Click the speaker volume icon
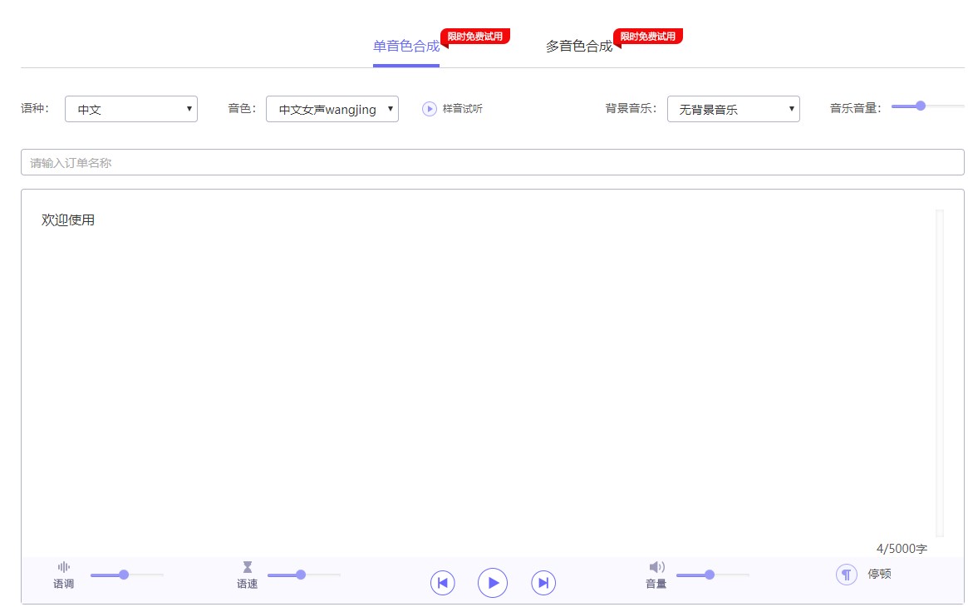This screenshot has width=968, height=607. pyautogui.click(x=656, y=567)
